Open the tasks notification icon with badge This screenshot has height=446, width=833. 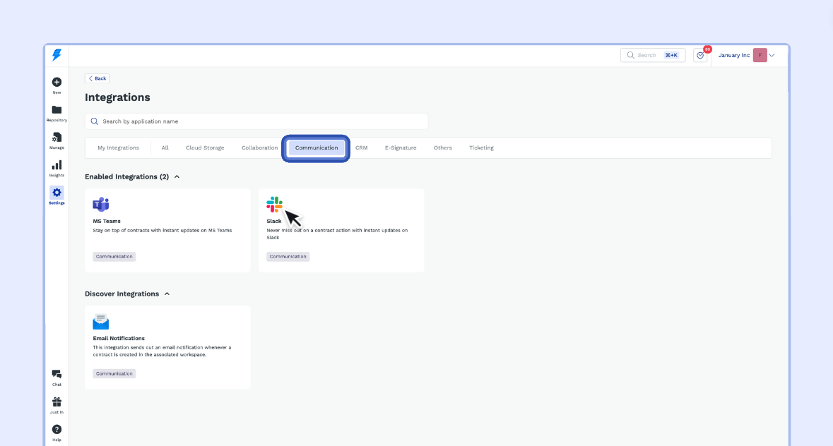(x=701, y=55)
